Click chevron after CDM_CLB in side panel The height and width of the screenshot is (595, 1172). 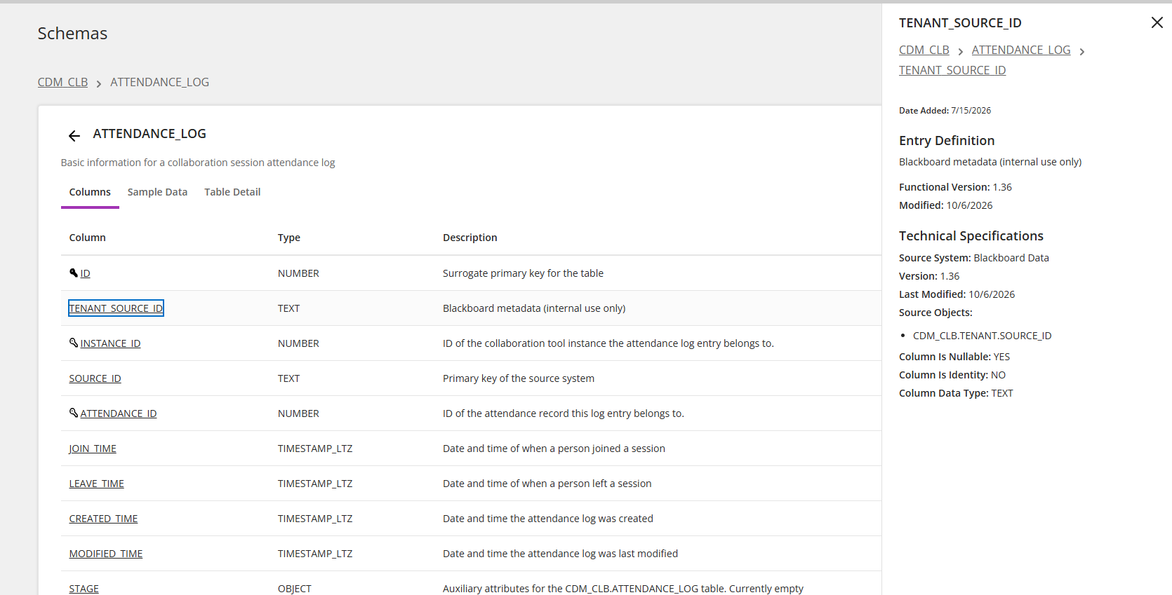(961, 51)
